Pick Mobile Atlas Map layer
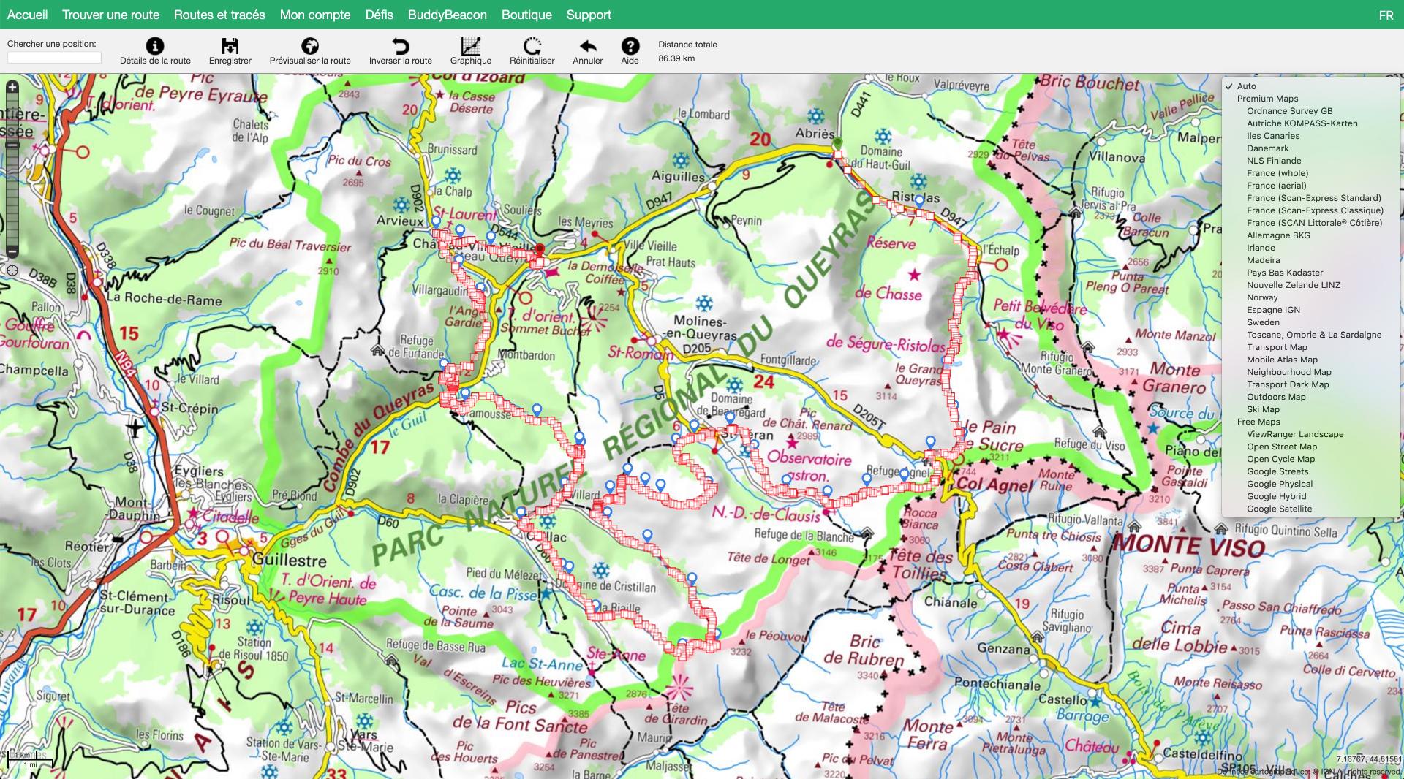Viewport: 1404px width, 779px height. (1282, 360)
